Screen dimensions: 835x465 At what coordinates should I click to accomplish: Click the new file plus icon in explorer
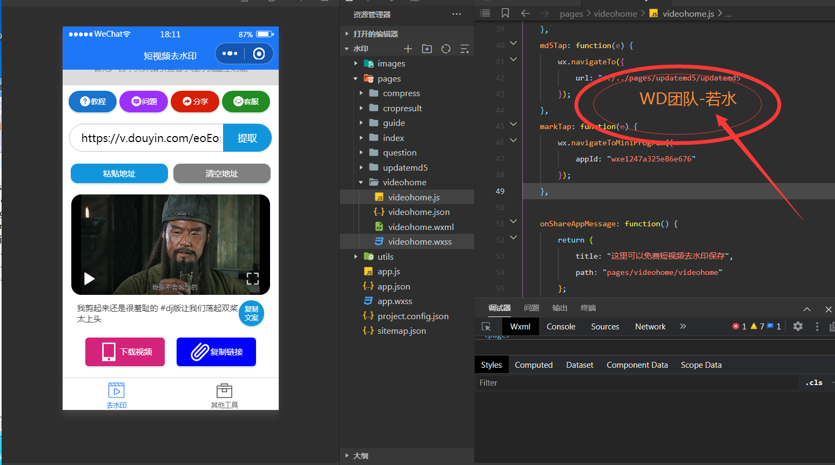pos(408,49)
